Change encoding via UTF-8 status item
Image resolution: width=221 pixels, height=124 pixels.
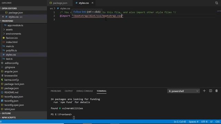204,122
